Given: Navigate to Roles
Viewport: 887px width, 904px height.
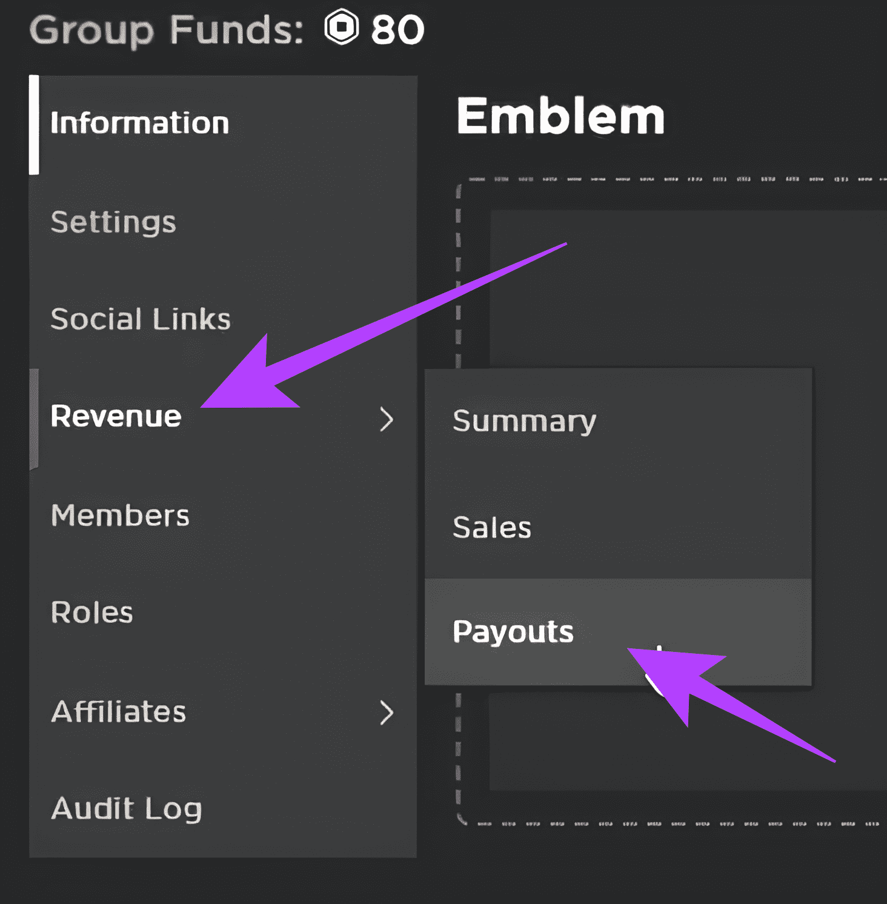Looking at the screenshot, I should (x=92, y=613).
